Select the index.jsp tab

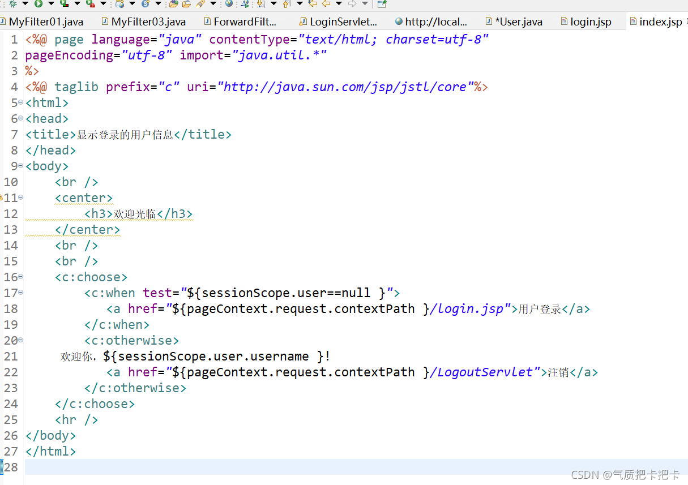pyautogui.click(x=656, y=22)
